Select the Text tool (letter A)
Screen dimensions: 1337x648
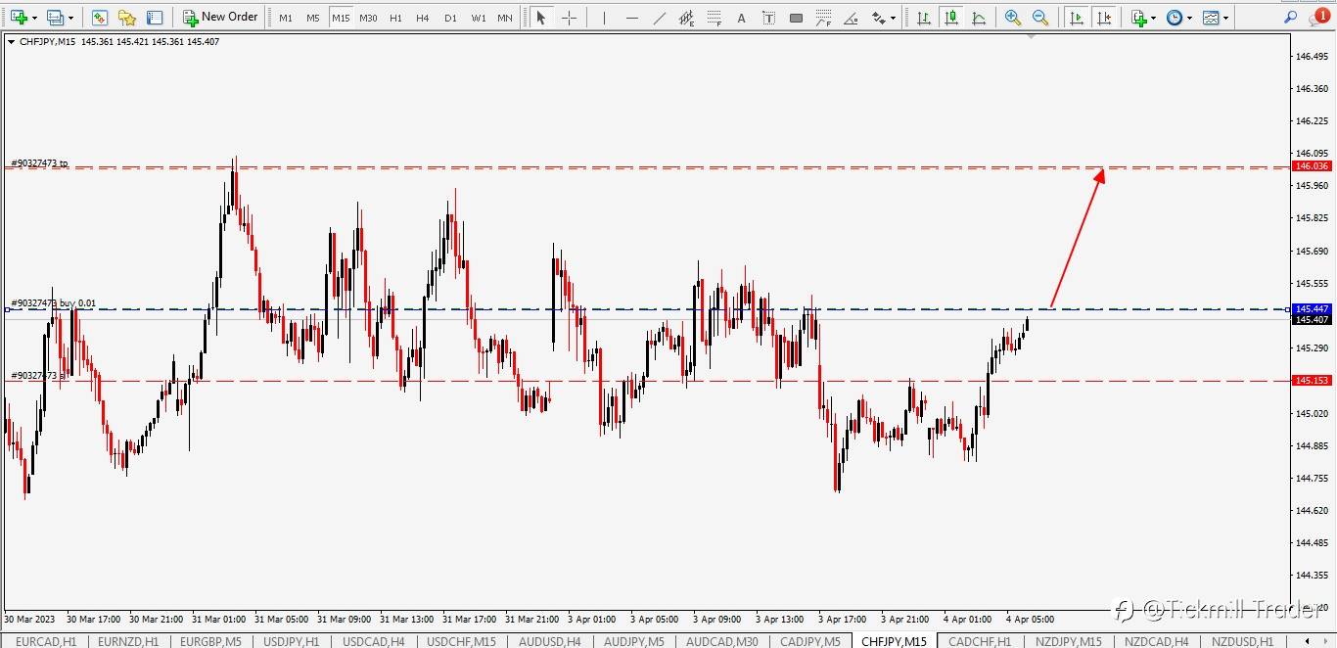click(741, 18)
